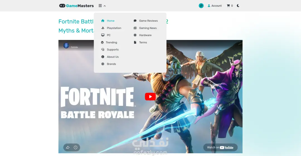This screenshot has height=156, width=301.
Task: Select PC menu entry
Action: pos(109,35)
